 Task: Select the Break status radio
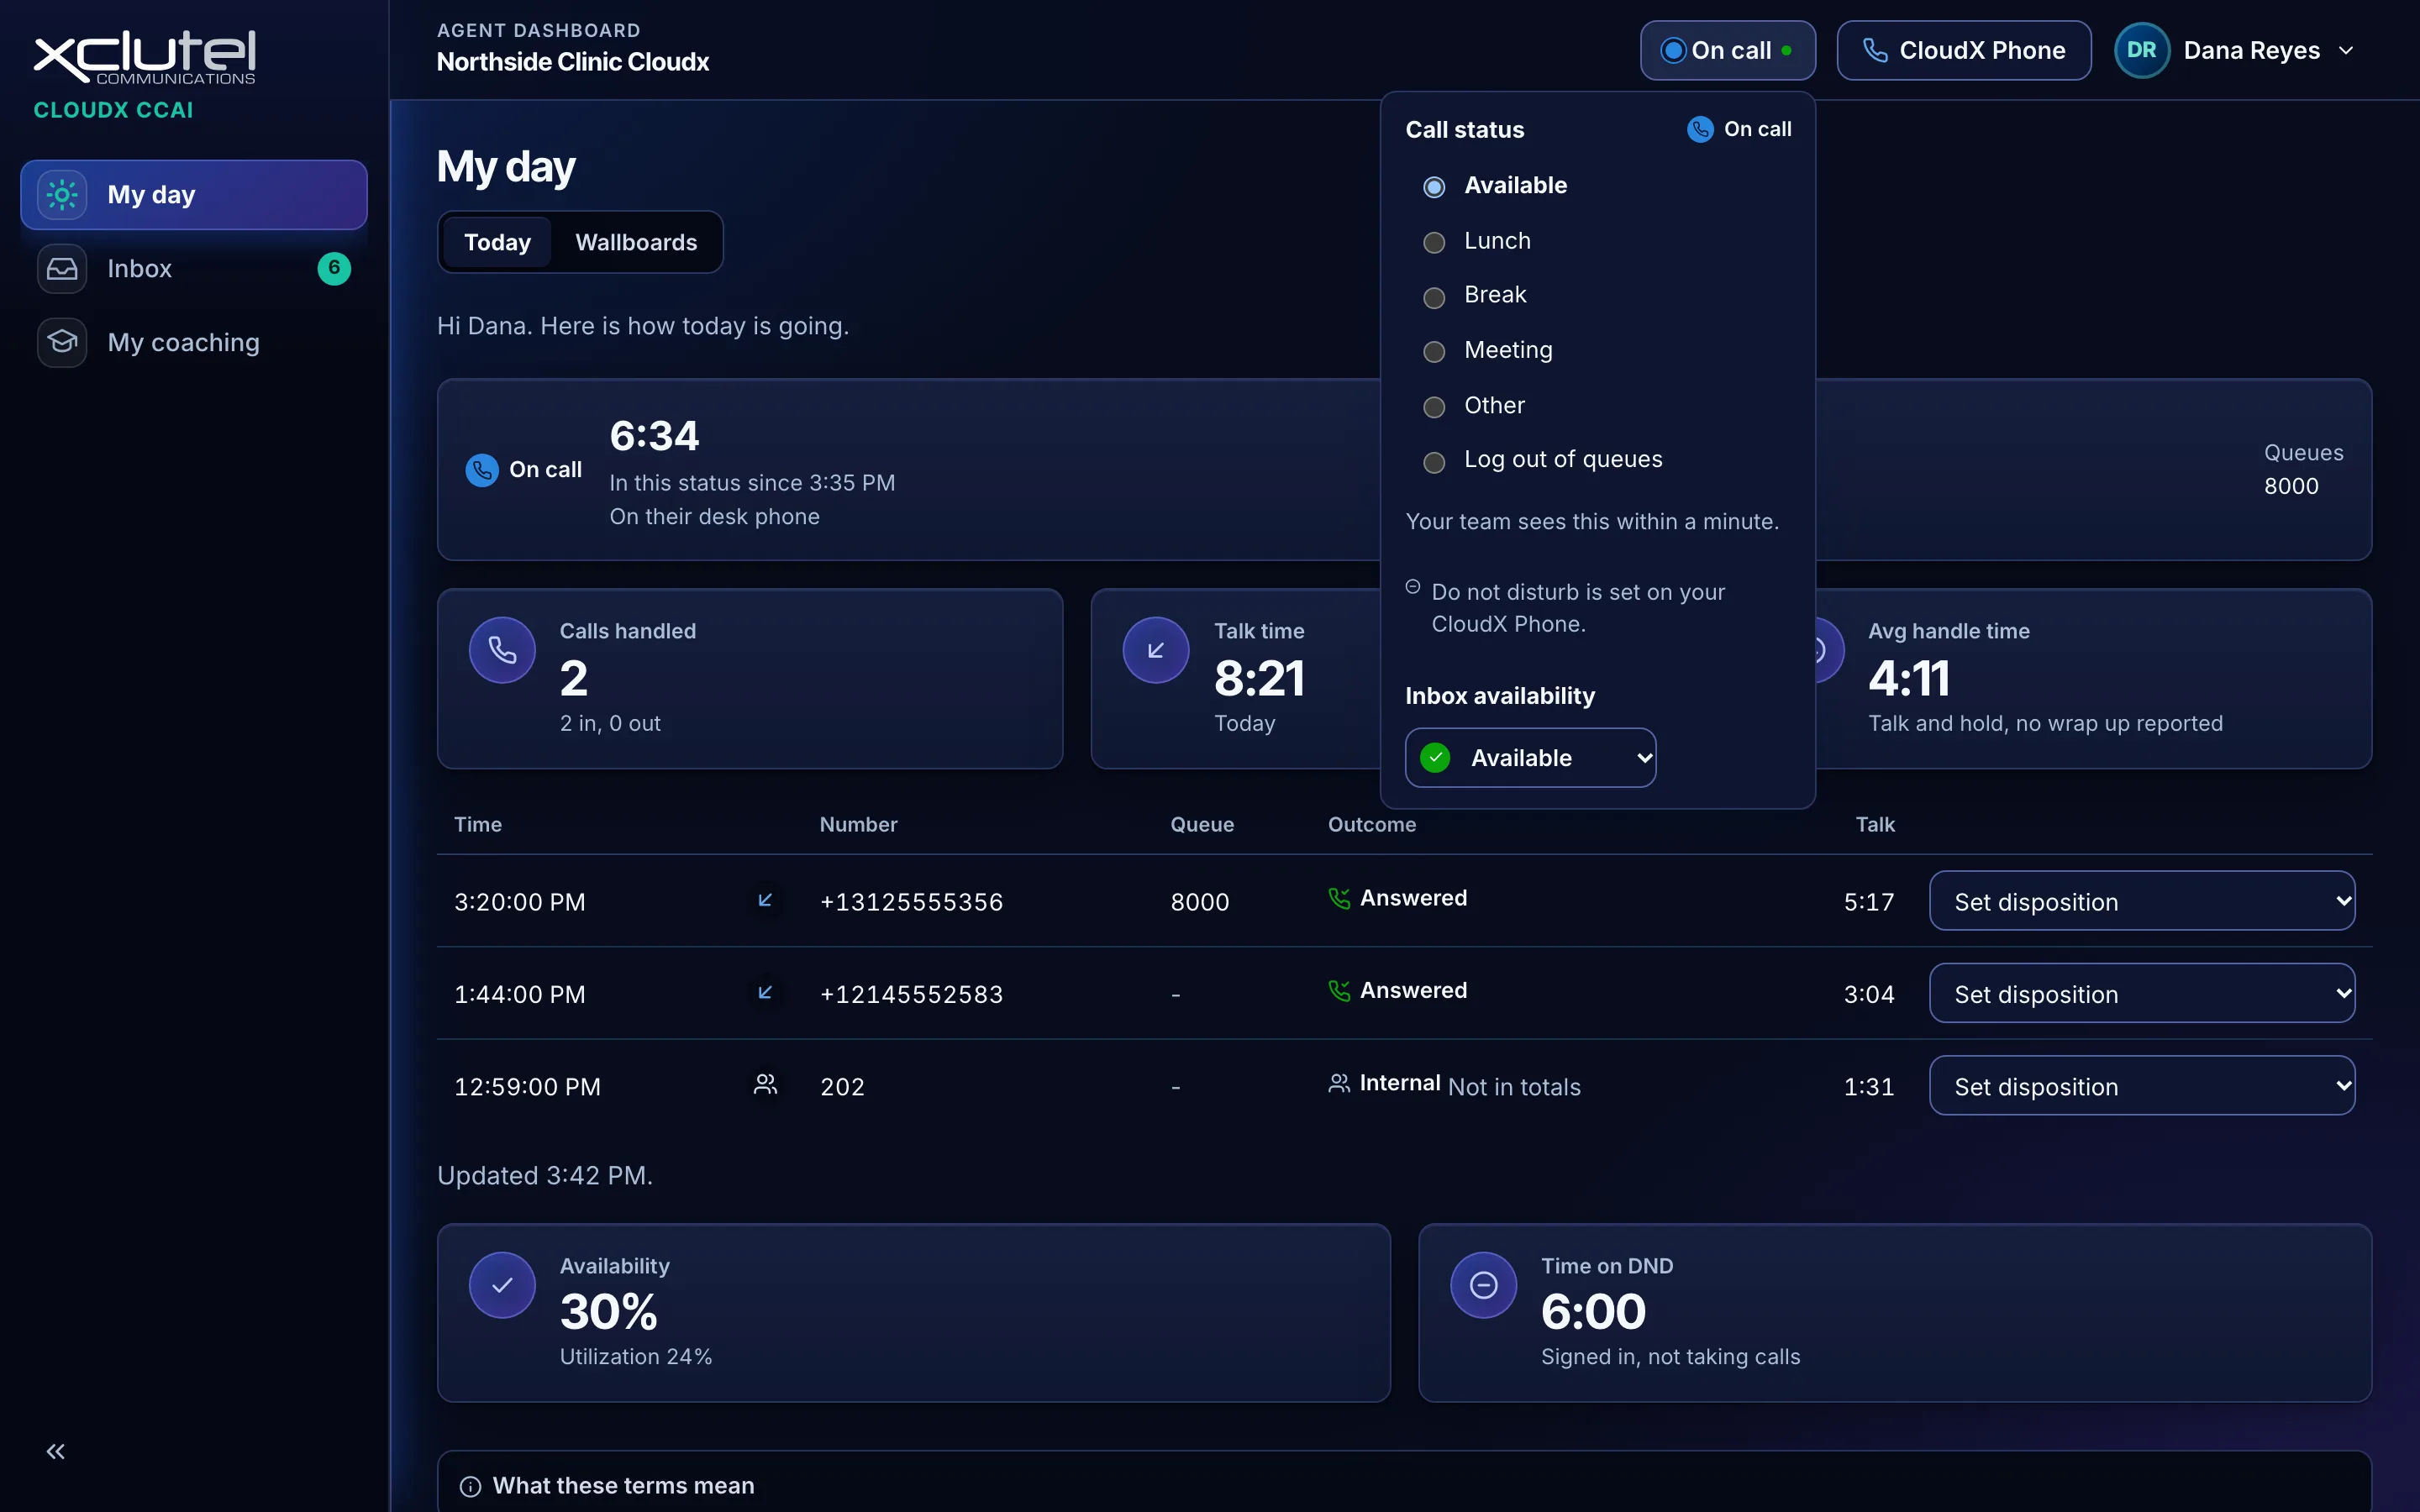[1434, 297]
